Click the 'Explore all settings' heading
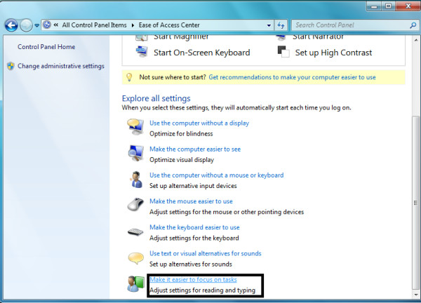This screenshot has width=421, height=303. pyautogui.click(x=156, y=98)
